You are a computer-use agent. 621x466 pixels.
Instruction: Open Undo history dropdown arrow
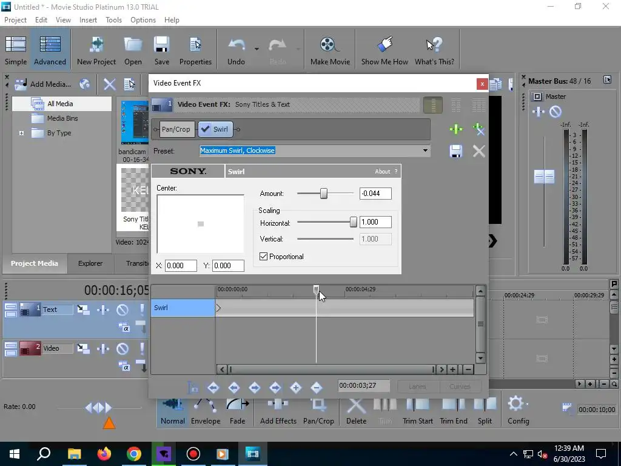coord(257,49)
